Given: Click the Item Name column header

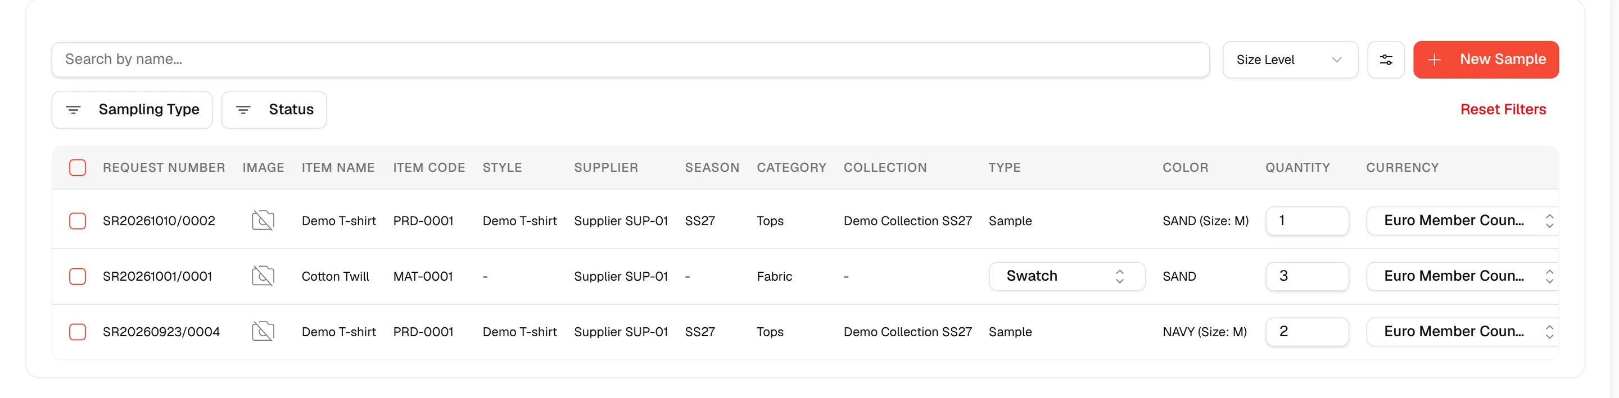Looking at the screenshot, I should point(338,168).
